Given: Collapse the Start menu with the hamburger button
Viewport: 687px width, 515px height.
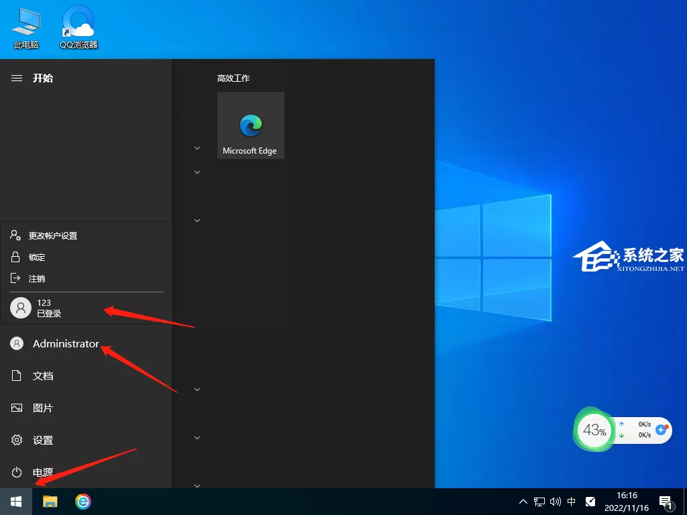Looking at the screenshot, I should pos(17,78).
